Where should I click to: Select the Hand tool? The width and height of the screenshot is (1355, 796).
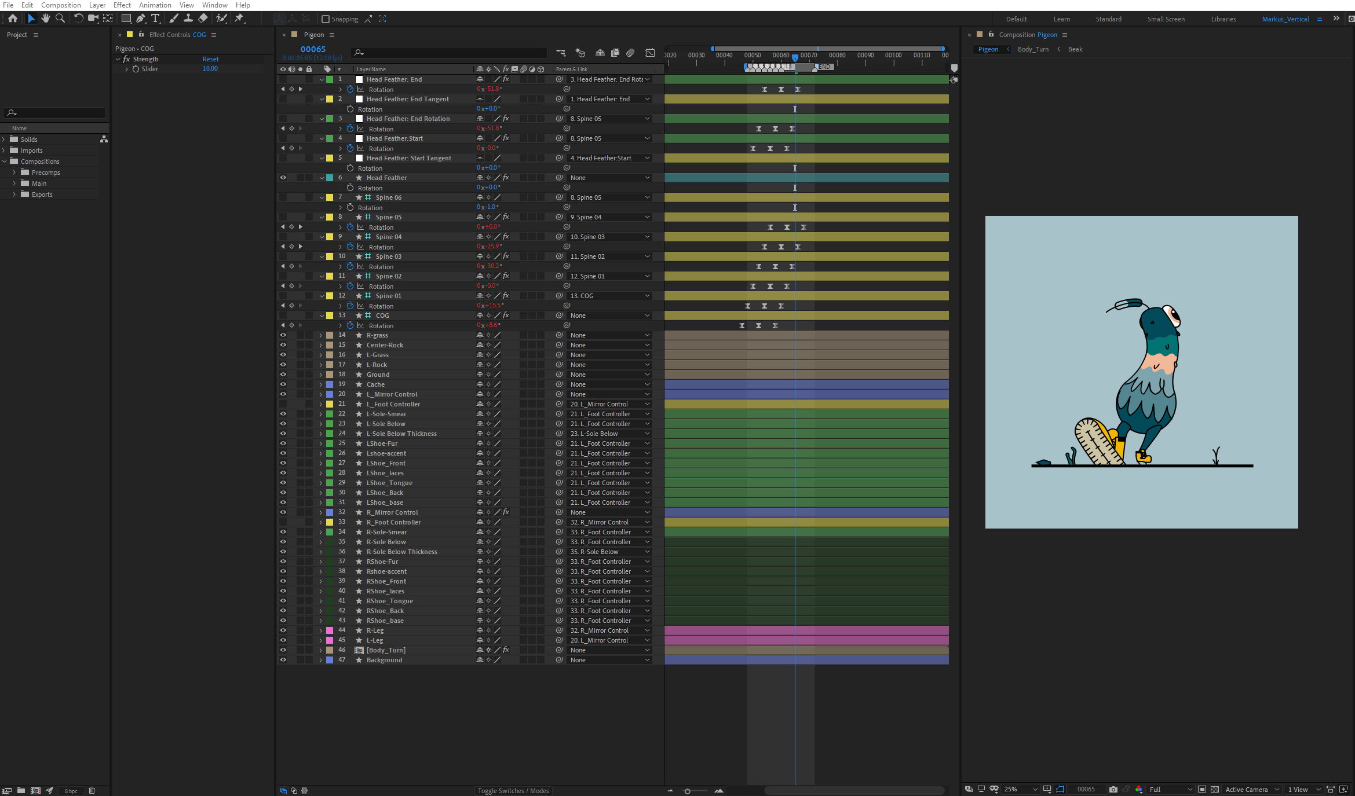[46, 19]
